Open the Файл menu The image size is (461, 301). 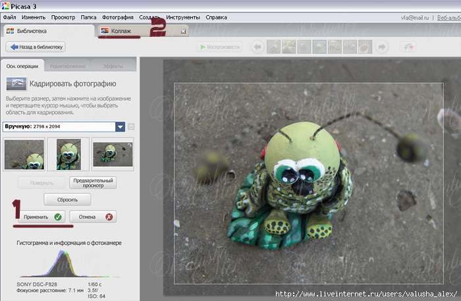point(9,17)
